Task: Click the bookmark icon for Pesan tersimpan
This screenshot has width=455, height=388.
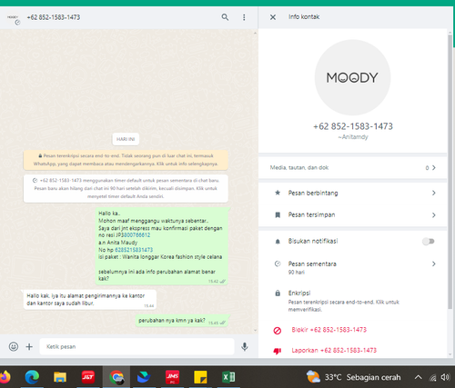Action: pos(278,214)
